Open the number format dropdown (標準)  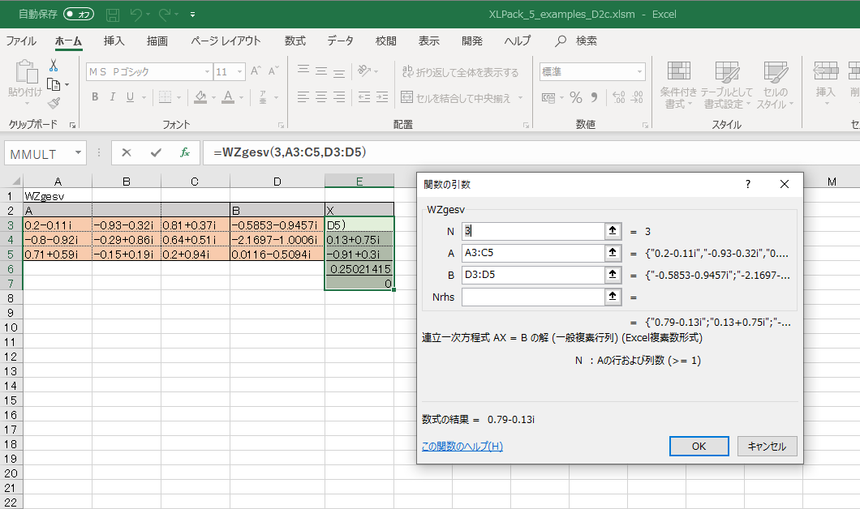pos(640,72)
